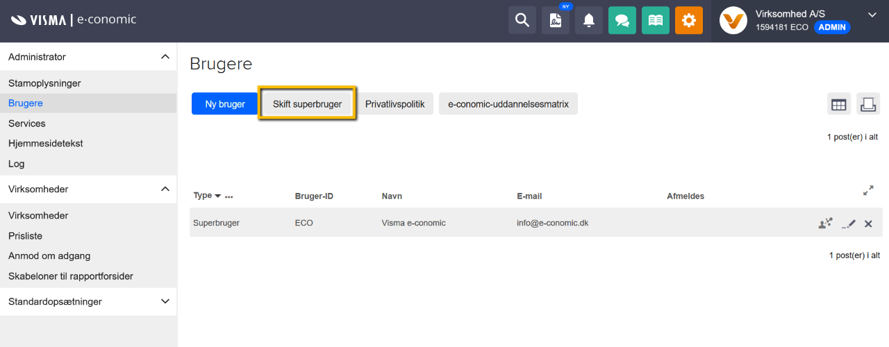Open the green book help icon
The width and height of the screenshot is (889, 347).
656,20
